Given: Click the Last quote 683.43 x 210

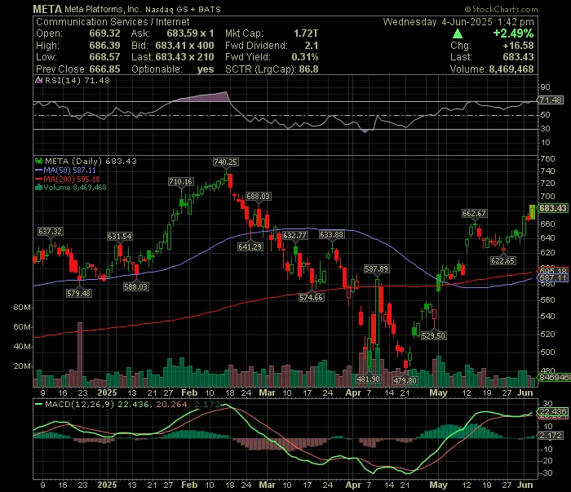Looking at the screenshot, I should (x=184, y=57).
